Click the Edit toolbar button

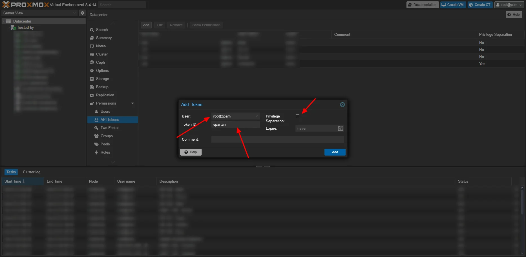point(160,25)
